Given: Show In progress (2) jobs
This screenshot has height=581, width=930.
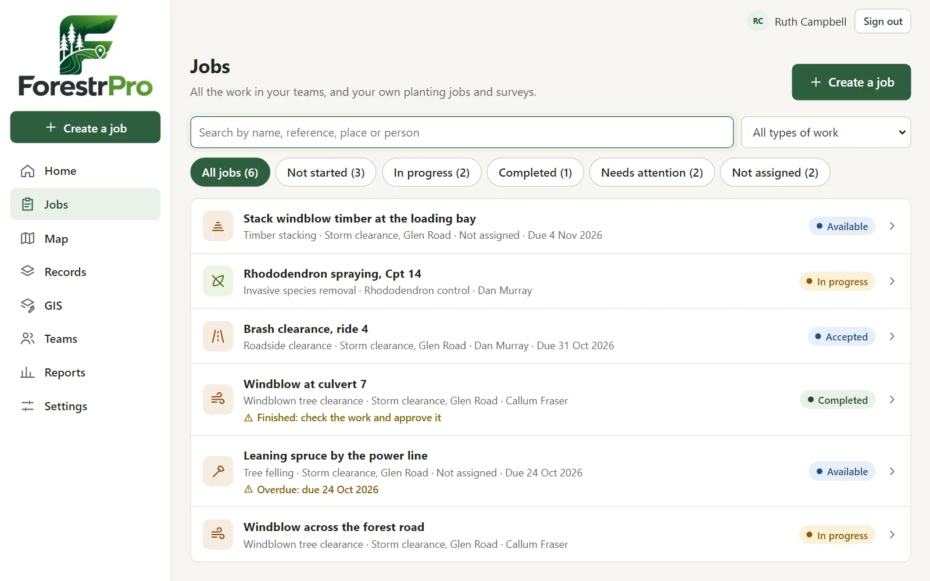Looking at the screenshot, I should (431, 173).
